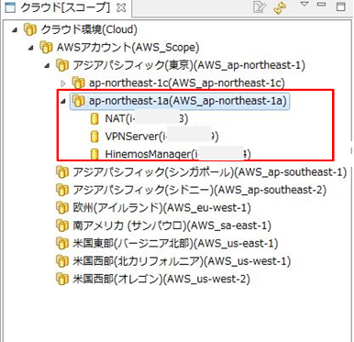
Task: Click the 米国東部(バージニア北部) scope icon
Action: [x=61, y=243]
